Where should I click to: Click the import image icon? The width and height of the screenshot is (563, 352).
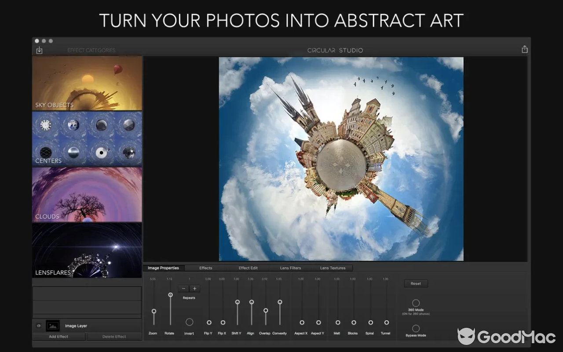coord(39,50)
